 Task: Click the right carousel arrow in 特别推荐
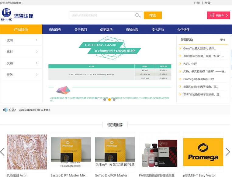[228, 152]
